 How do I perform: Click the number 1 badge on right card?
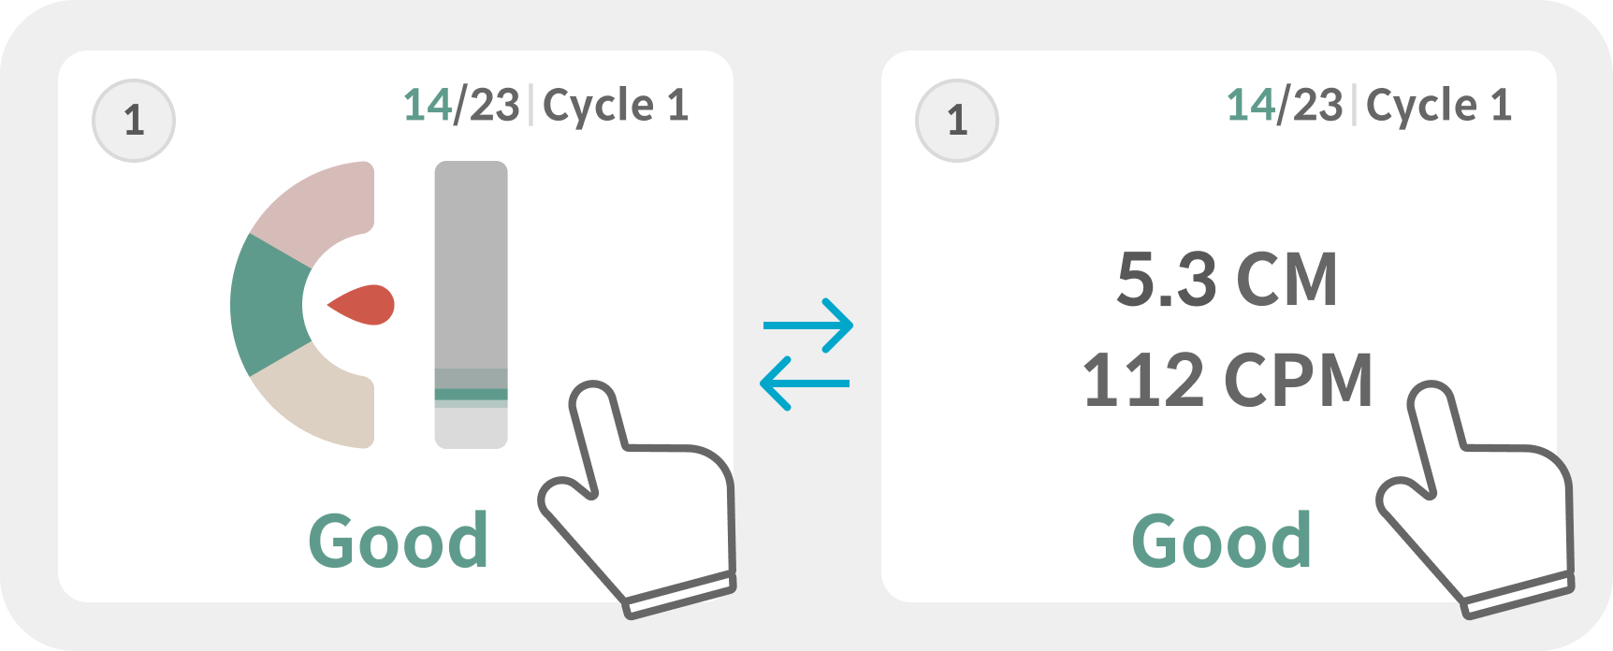[957, 121]
